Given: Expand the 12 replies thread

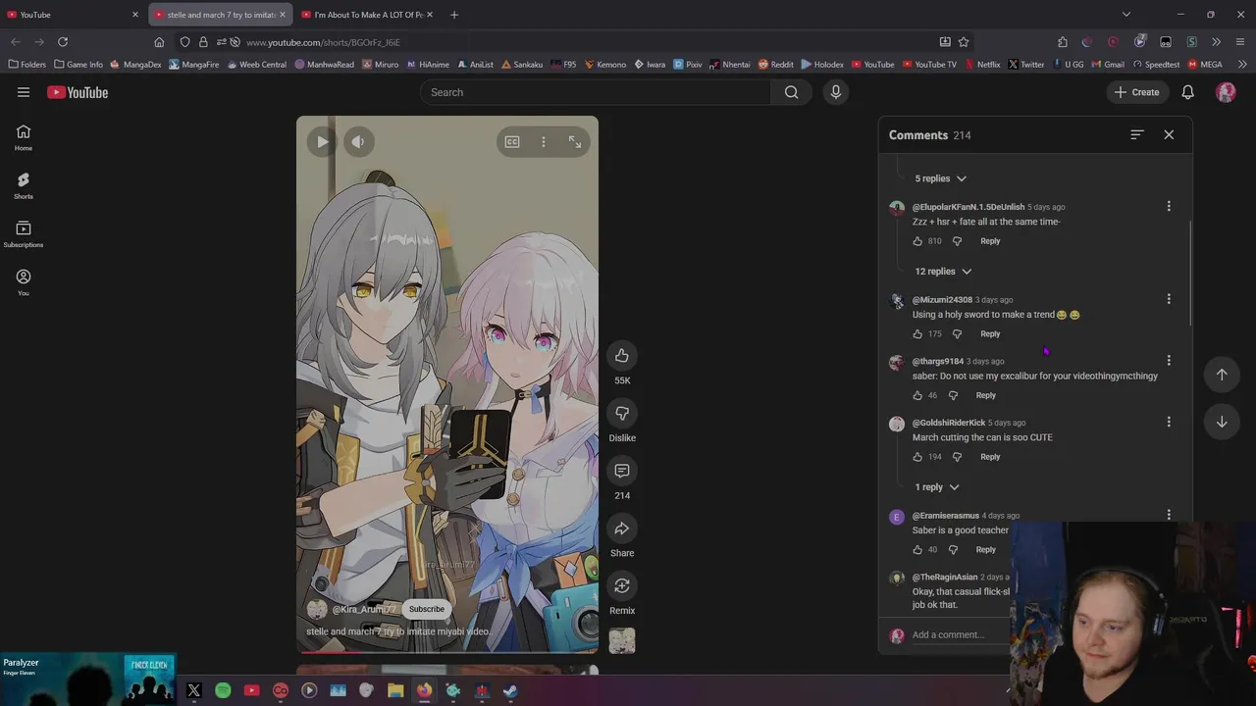Looking at the screenshot, I should point(943,272).
